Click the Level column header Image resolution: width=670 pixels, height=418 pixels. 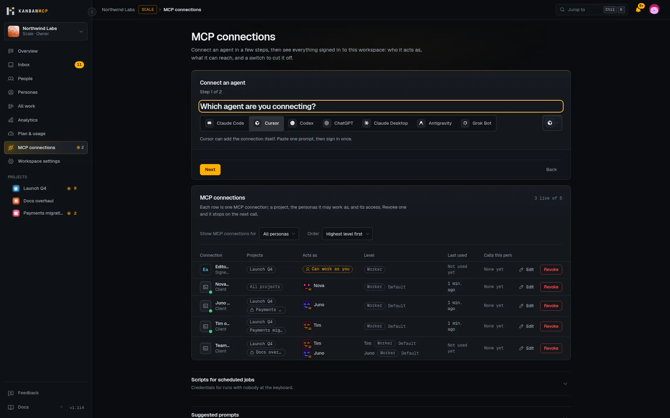369,255
